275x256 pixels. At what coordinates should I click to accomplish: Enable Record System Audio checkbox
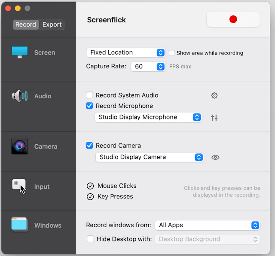[89, 95]
